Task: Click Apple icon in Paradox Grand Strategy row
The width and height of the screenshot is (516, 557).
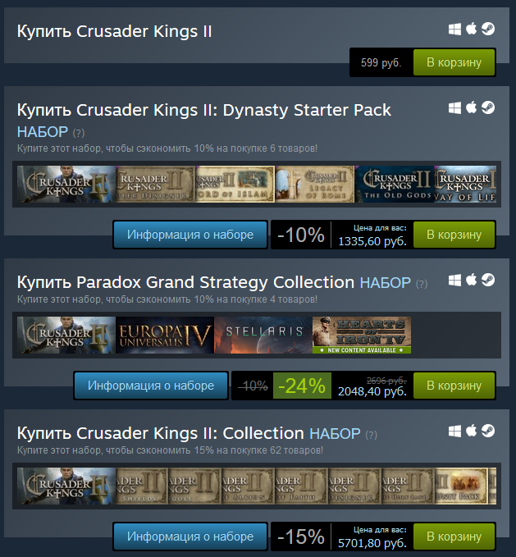Action: click(x=471, y=280)
